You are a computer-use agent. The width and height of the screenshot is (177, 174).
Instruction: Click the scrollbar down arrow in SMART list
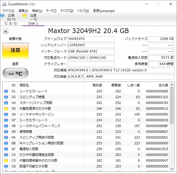(172, 169)
